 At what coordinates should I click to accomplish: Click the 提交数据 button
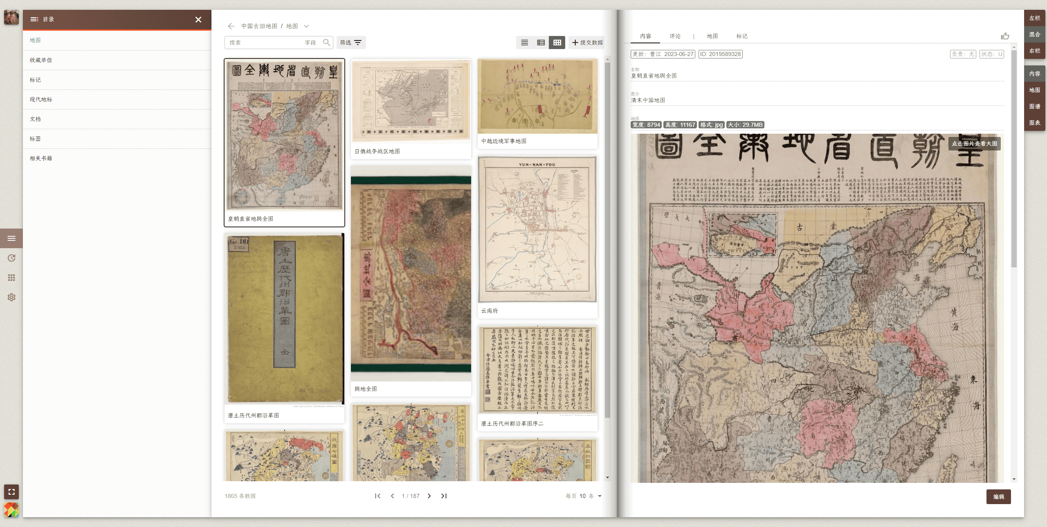coord(587,43)
